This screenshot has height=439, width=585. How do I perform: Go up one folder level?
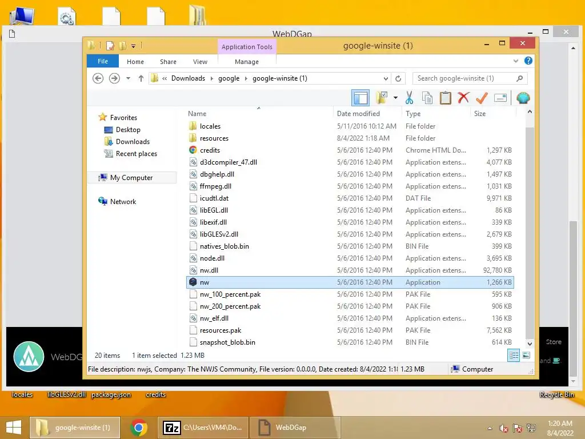tap(141, 78)
